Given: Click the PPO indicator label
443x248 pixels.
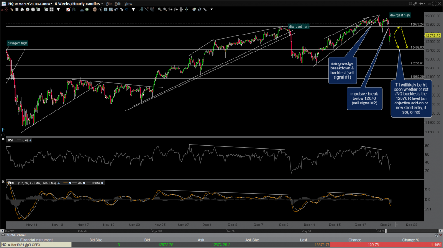Looking at the screenshot, I should point(11,183).
